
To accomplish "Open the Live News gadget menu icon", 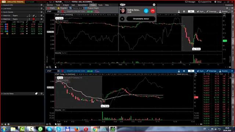I will [x=41, y=8].
